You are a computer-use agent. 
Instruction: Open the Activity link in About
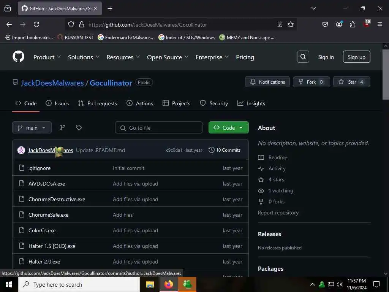277,168
